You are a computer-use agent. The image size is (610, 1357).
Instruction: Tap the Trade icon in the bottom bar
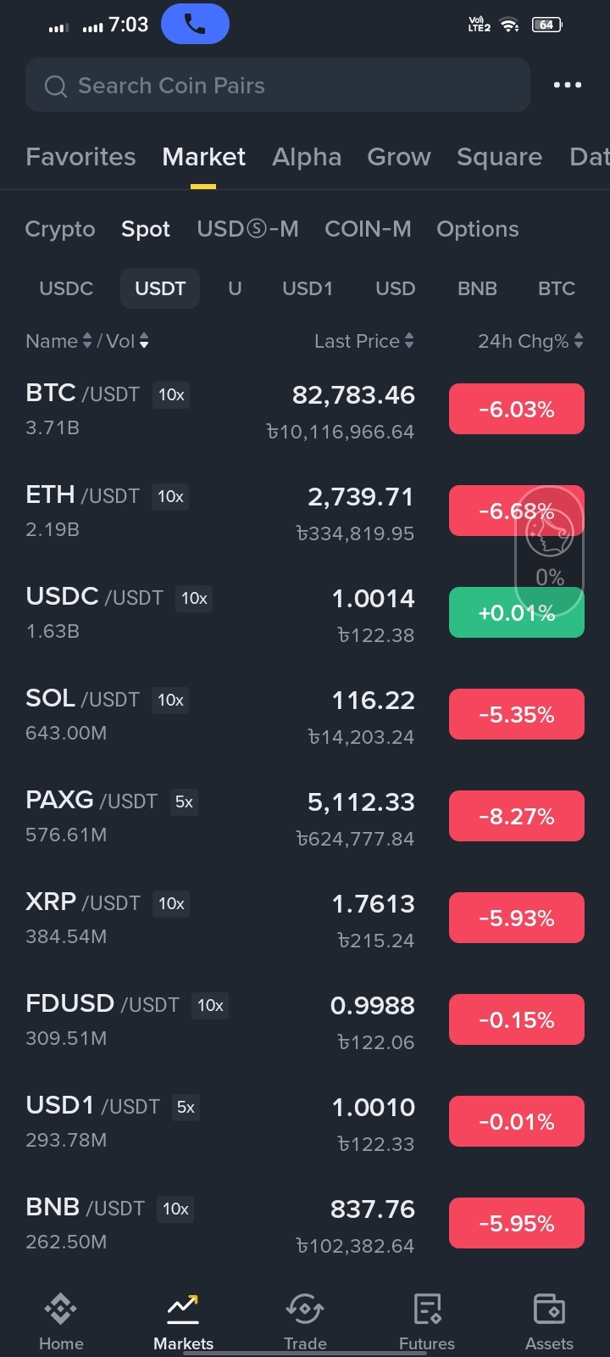305,1309
